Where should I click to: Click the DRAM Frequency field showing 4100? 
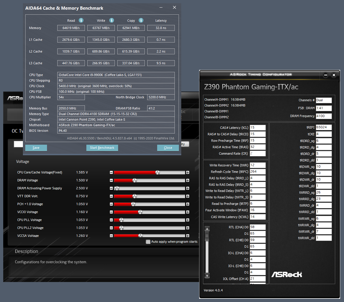324,116
